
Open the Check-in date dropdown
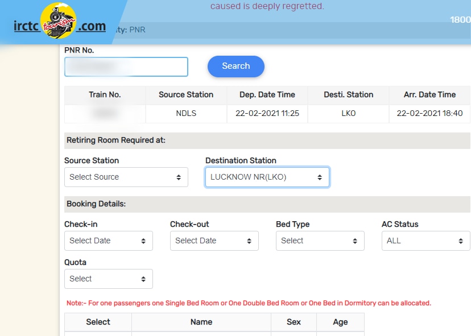tap(108, 240)
